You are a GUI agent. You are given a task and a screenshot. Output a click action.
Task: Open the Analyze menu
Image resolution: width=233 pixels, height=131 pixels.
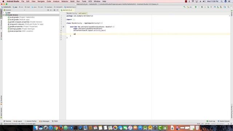tap(56, 1)
